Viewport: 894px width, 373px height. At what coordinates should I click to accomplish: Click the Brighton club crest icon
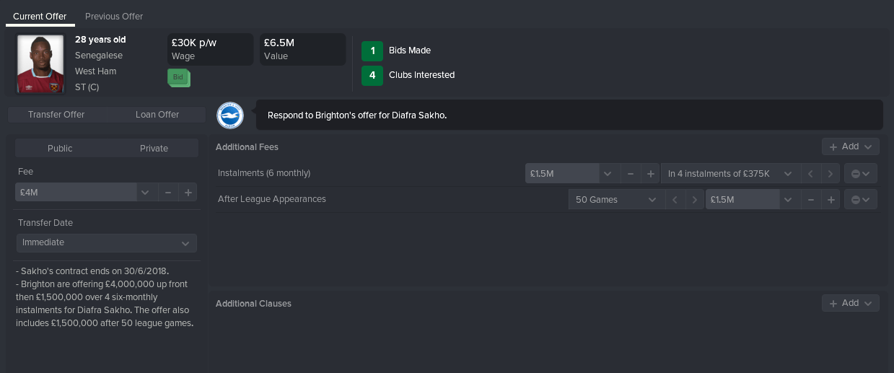click(x=230, y=115)
